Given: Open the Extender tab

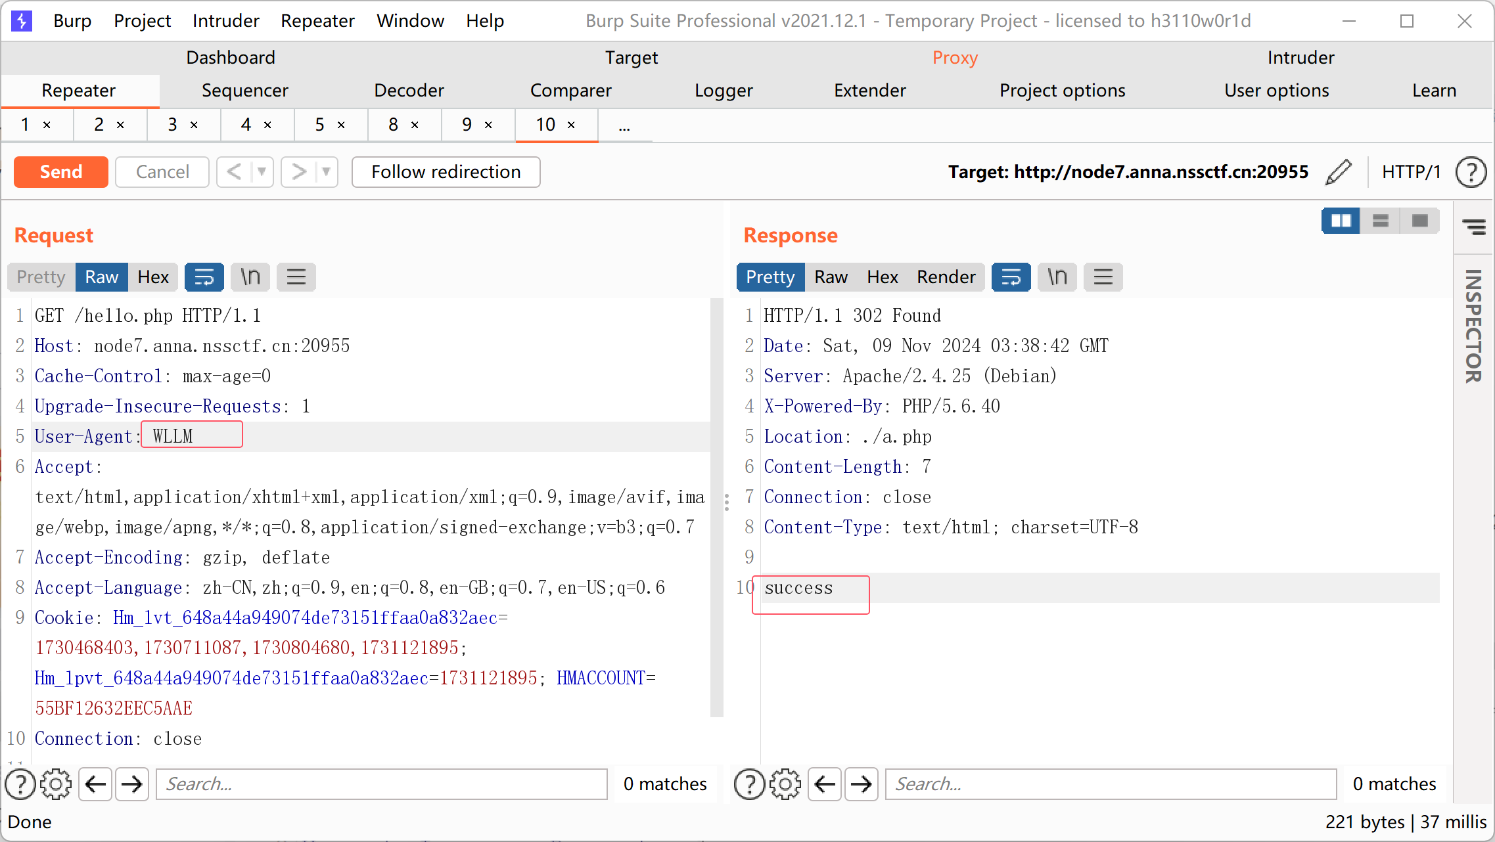Looking at the screenshot, I should click(x=870, y=91).
